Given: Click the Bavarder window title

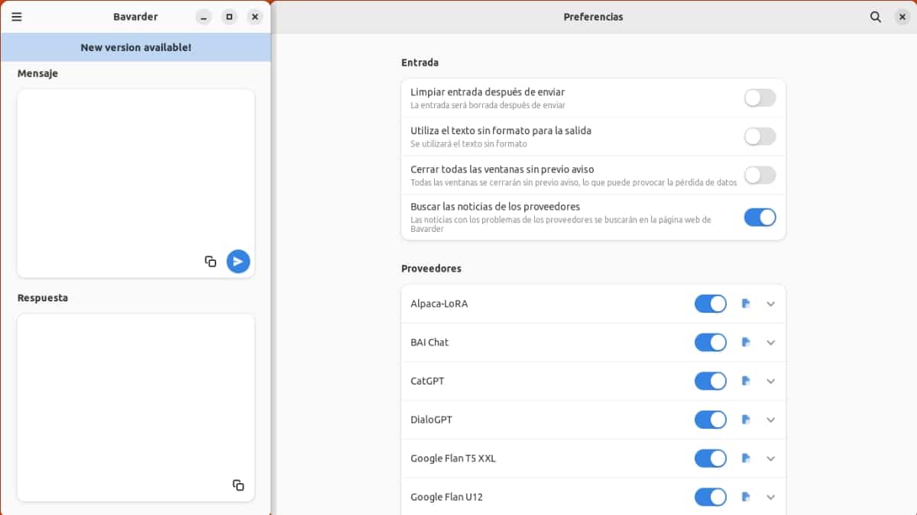Looking at the screenshot, I should [x=135, y=17].
